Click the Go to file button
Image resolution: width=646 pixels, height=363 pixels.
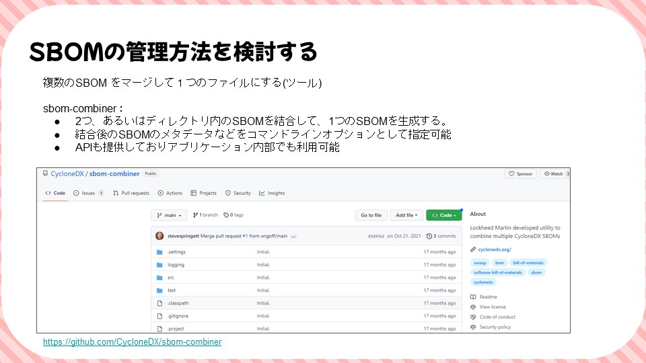coord(371,215)
